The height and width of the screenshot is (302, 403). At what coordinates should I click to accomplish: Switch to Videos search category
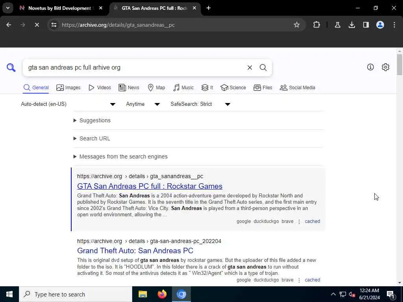point(100,88)
